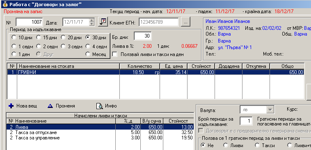Viewport: 311px width, 150px height.
Task: Select the 2 седм period option
Action: coord(39,47)
